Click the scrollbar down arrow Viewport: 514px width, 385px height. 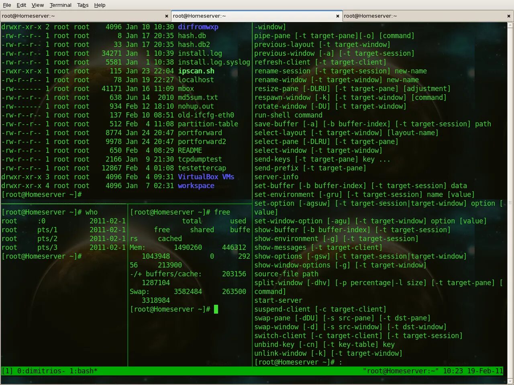(510, 381)
